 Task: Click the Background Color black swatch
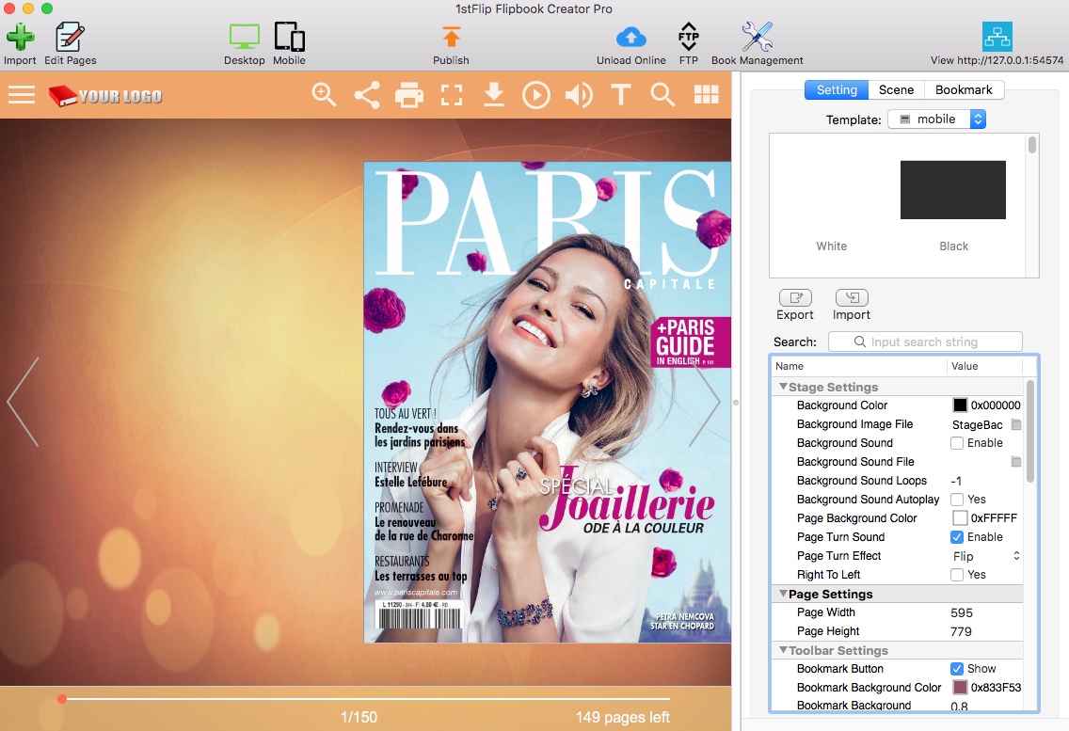960,405
